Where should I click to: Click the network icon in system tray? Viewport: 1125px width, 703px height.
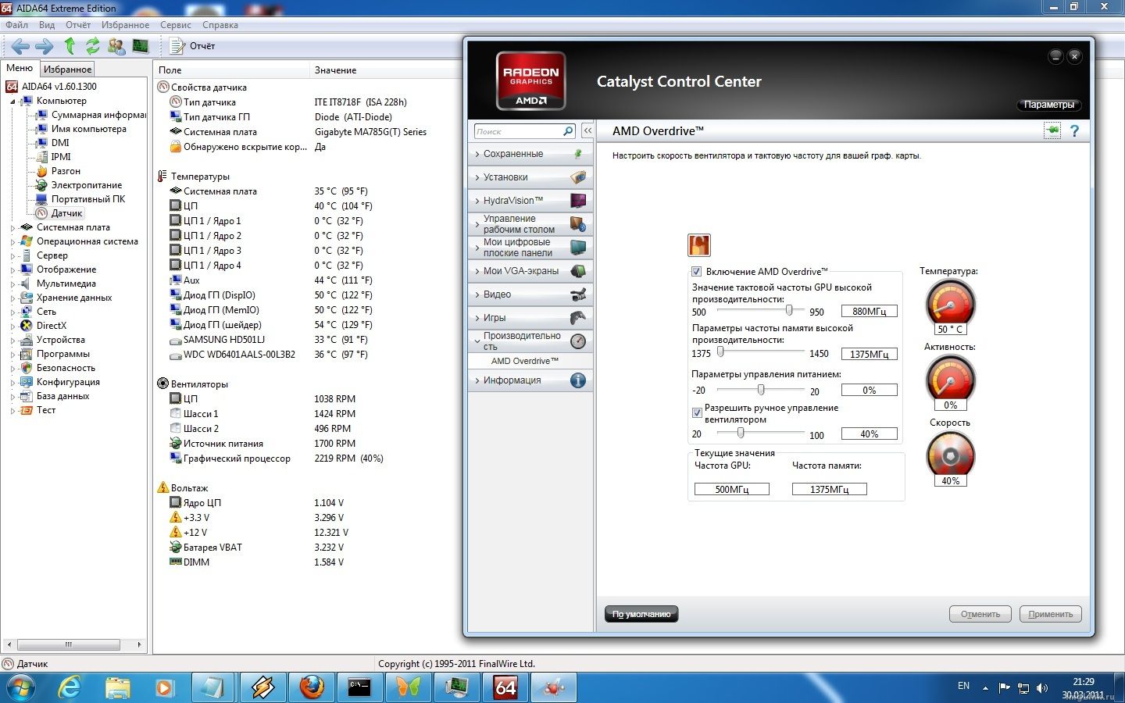click(1023, 688)
